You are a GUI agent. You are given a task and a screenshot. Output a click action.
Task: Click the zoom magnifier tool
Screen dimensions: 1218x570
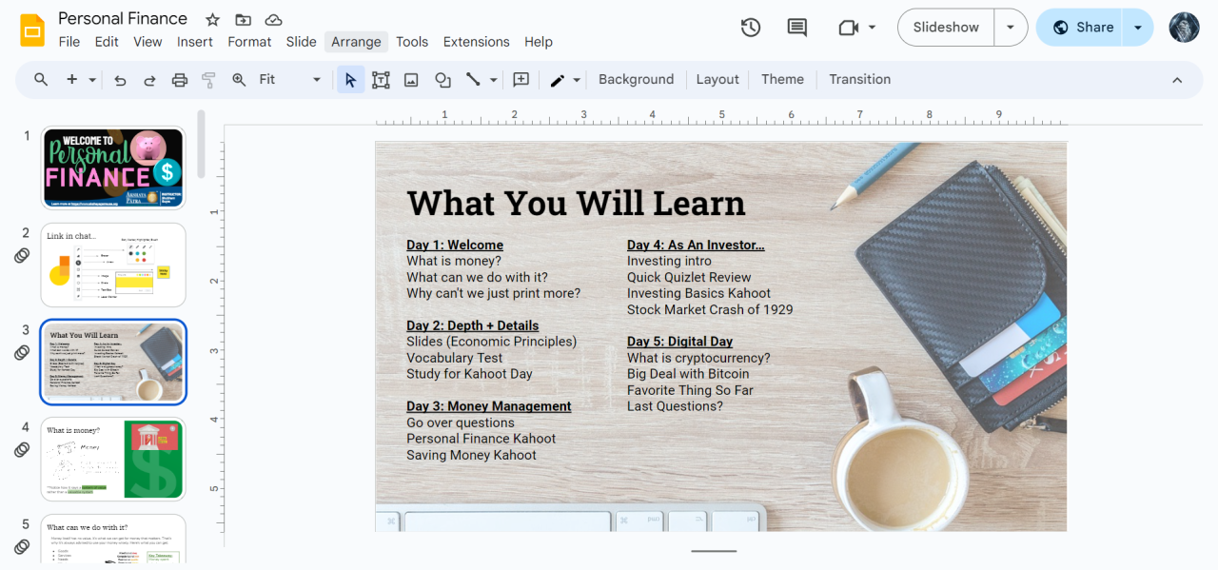(x=239, y=80)
